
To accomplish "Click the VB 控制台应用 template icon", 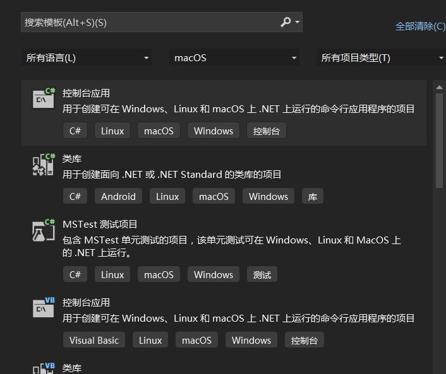I will coord(44,307).
